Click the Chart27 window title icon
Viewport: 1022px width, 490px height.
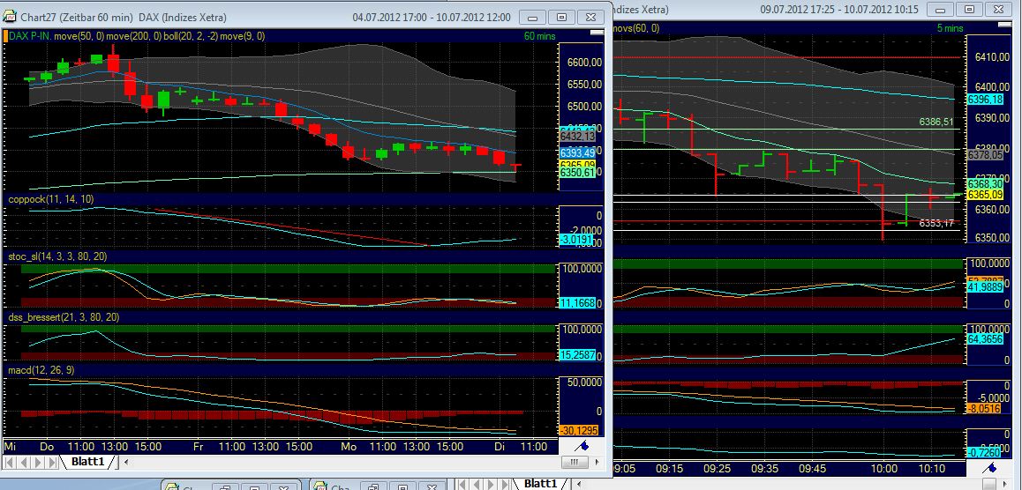tap(11, 17)
